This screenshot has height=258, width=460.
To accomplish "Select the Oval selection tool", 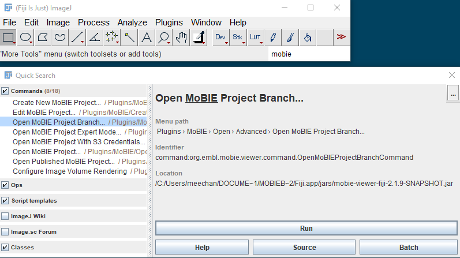I will (25, 38).
